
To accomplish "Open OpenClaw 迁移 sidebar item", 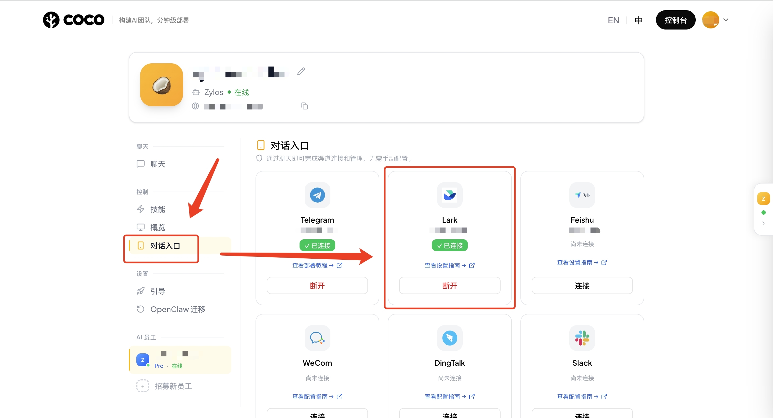I will point(180,309).
